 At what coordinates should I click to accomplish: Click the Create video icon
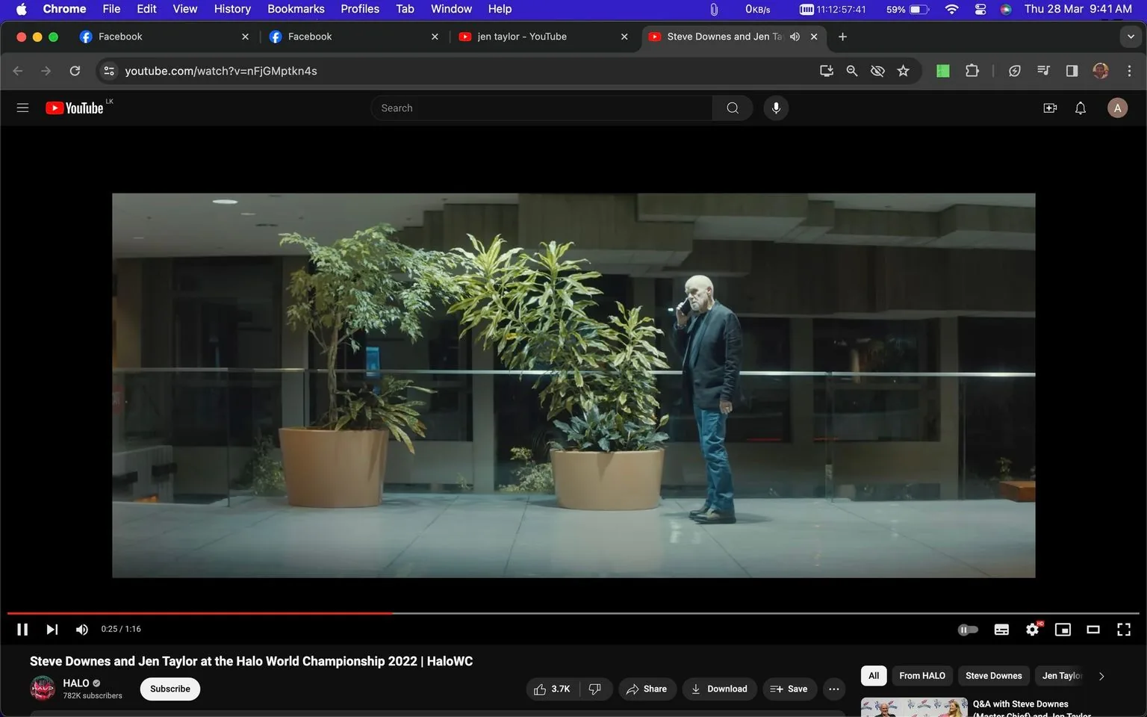point(1050,108)
